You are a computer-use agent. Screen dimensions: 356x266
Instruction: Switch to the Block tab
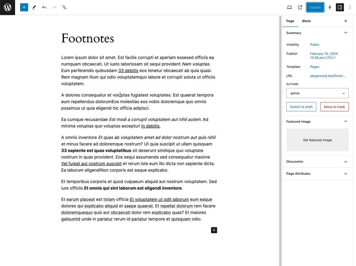click(x=306, y=21)
